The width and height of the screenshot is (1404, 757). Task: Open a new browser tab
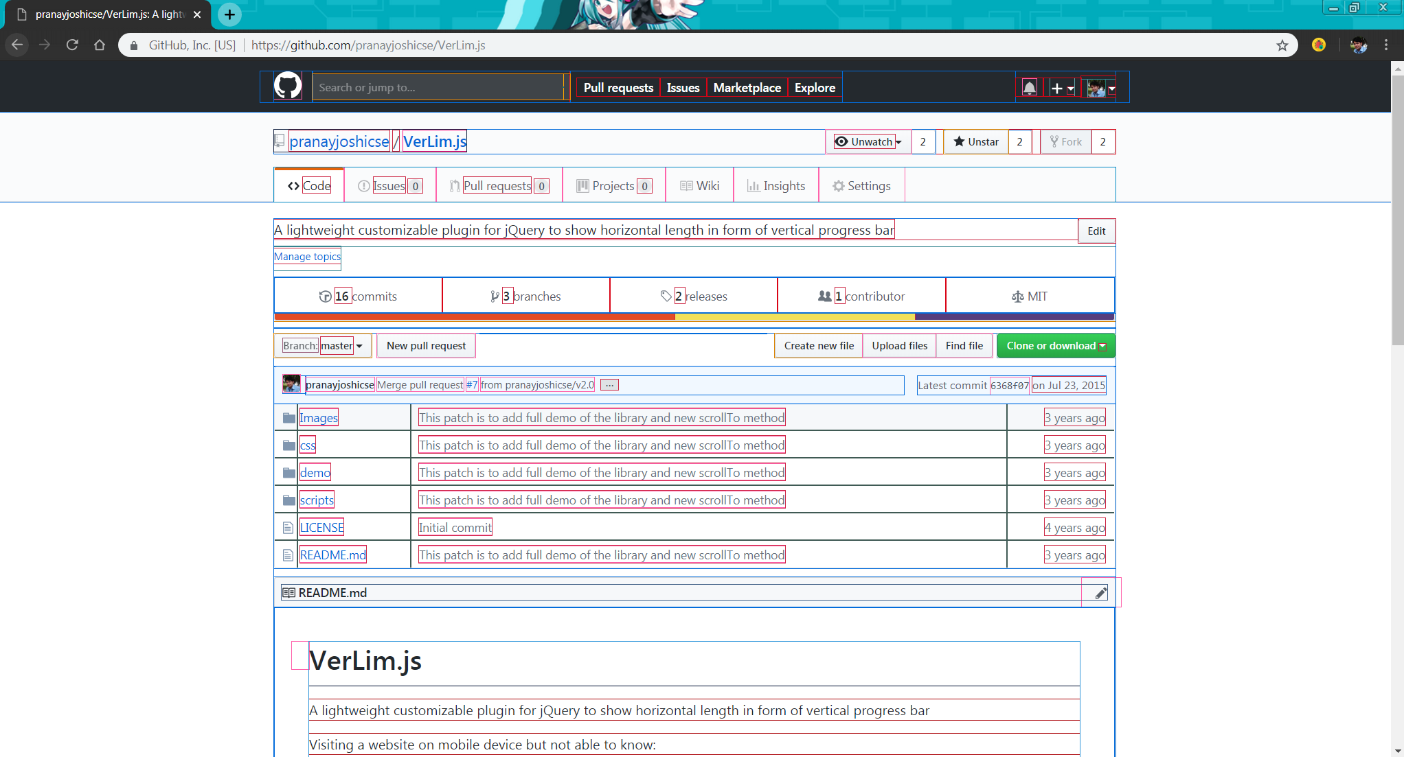click(229, 14)
